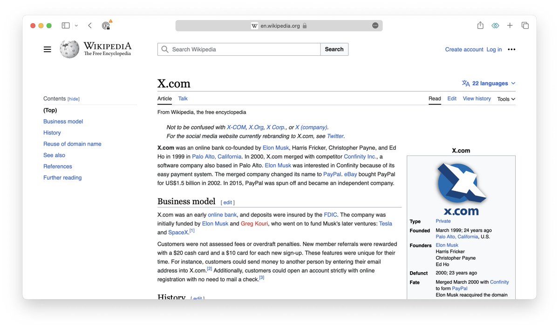Image resolution: width=559 pixels, height=329 pixels.
Task: Jump to See also in contents
Action: click(x=54, y=155)
